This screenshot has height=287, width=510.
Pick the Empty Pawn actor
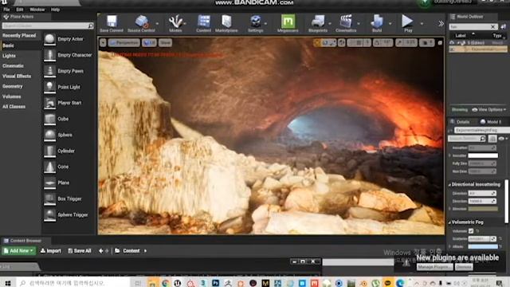(x=68, y=71)
